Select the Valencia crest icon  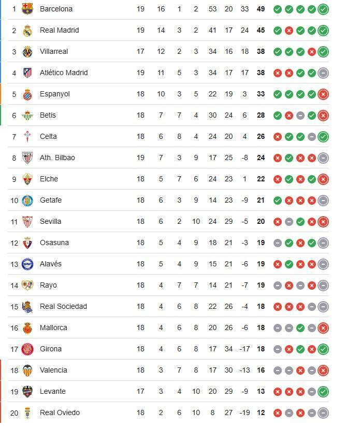[x=27, y=370]
